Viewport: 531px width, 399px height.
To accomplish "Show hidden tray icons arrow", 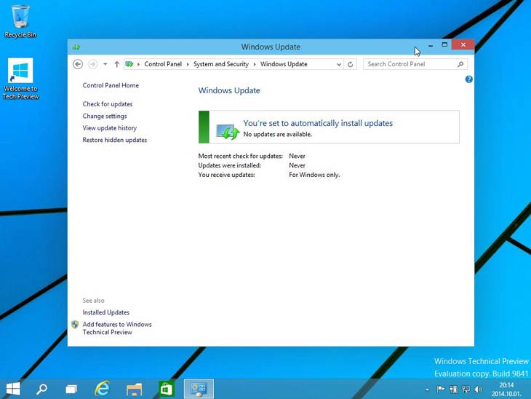I will pyautogui.click(x=427, y=390).
